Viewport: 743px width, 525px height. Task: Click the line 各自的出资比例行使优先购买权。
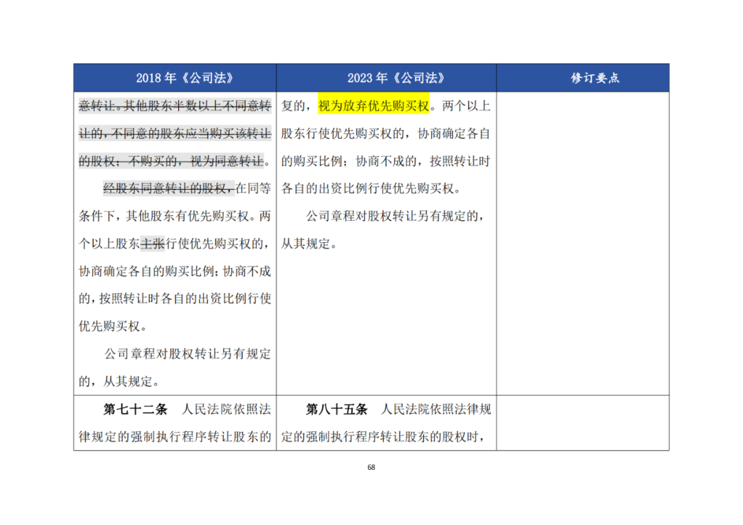(371, 189)
